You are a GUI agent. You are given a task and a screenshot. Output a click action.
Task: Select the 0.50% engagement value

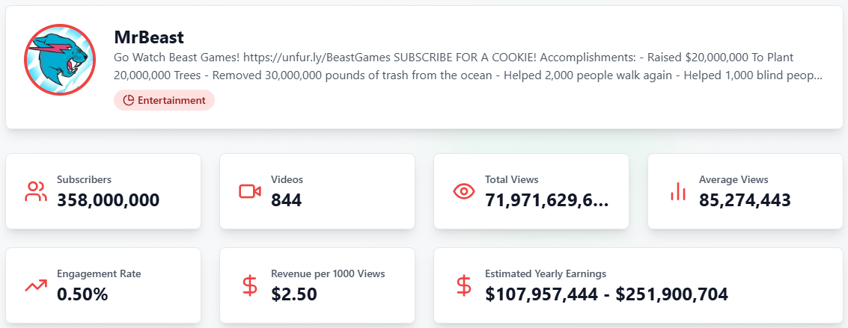tap(83, 294)
